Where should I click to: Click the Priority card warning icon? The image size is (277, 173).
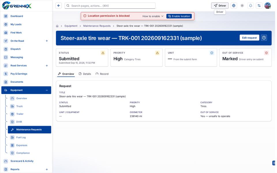click(157, 53)
